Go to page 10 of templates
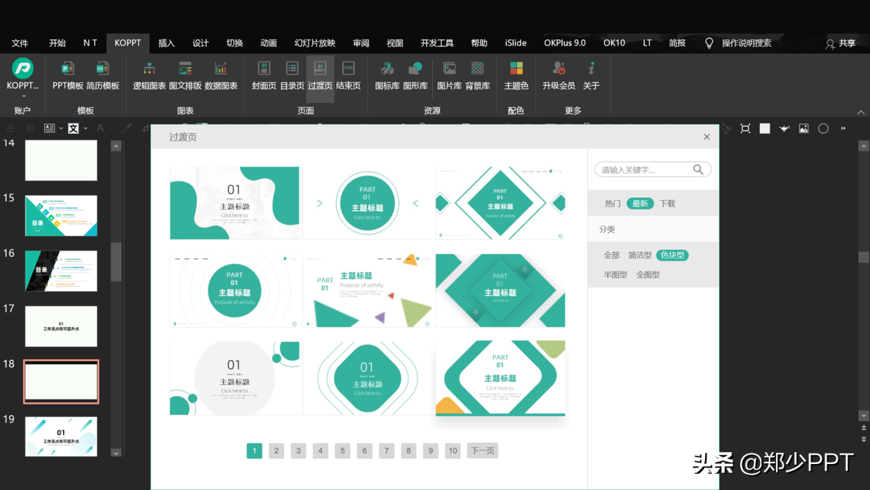 pos(453,451)
